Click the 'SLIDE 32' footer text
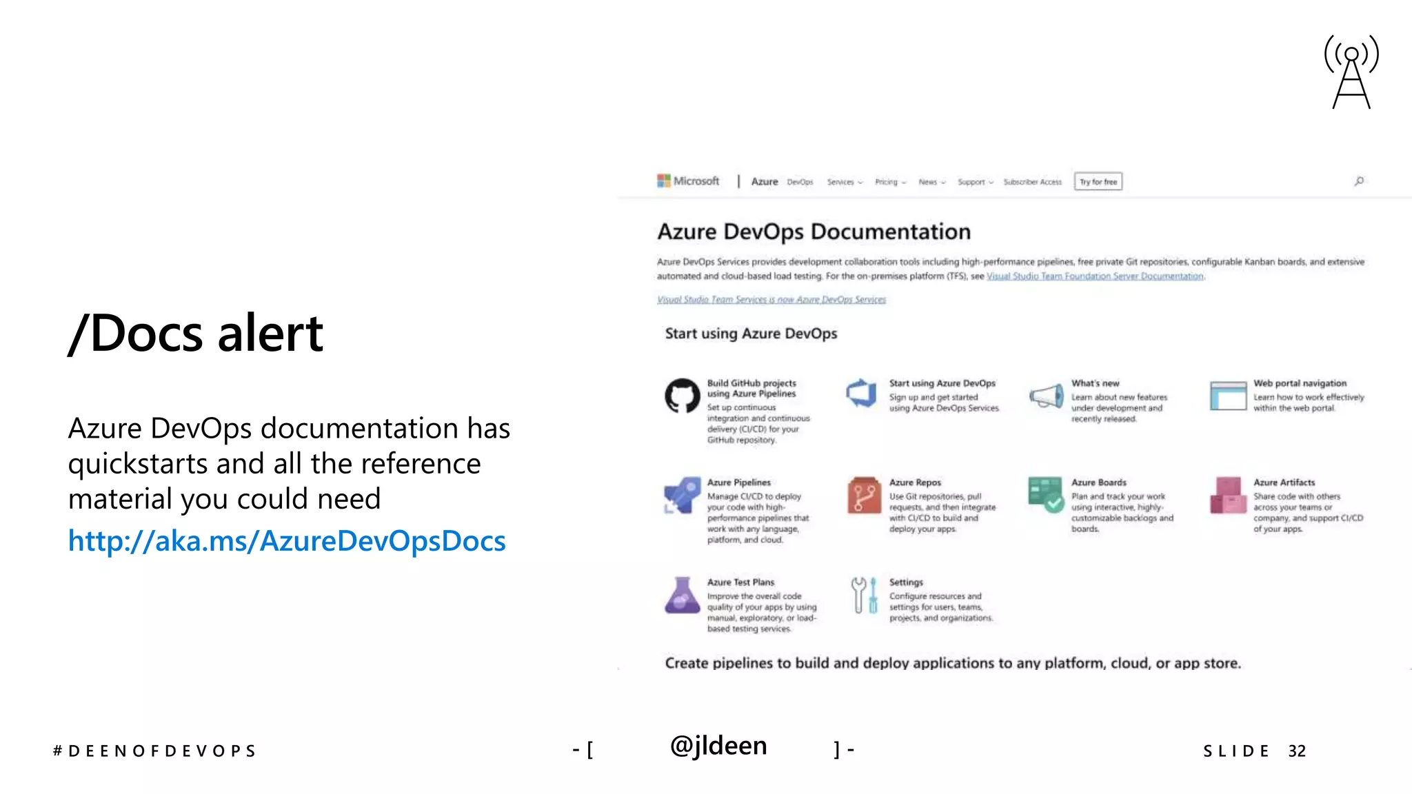The width and height of the screenshot is (1412, 794). coord(1254,751)
